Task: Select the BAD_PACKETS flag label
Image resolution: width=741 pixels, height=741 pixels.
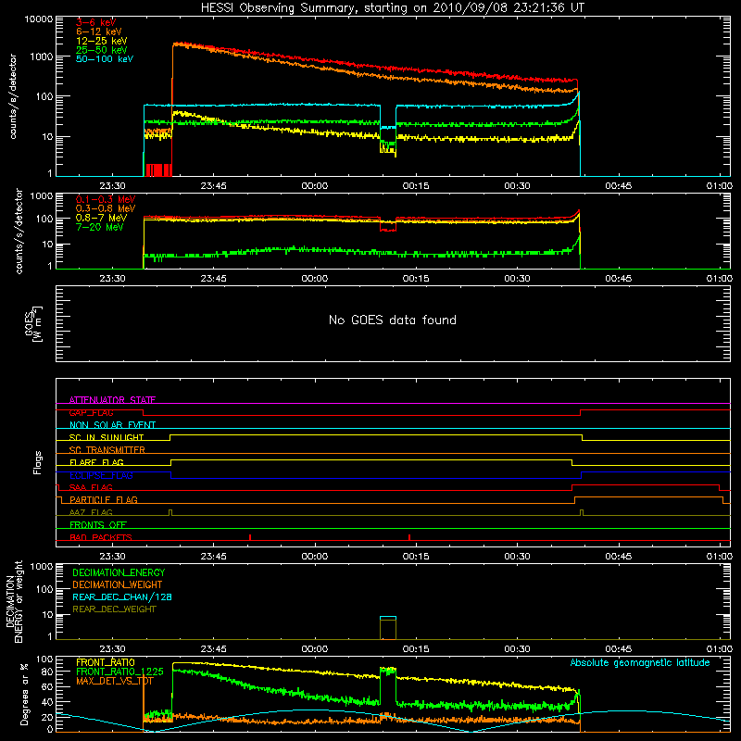Action: pos(101,537)
